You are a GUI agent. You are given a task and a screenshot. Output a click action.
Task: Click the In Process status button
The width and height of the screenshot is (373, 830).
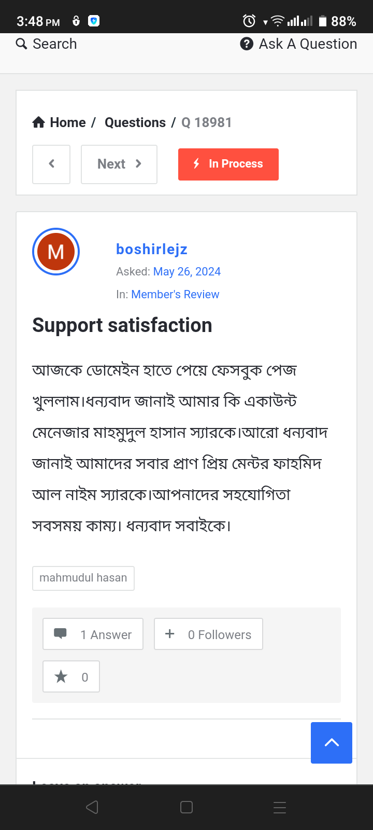[228, 164]
